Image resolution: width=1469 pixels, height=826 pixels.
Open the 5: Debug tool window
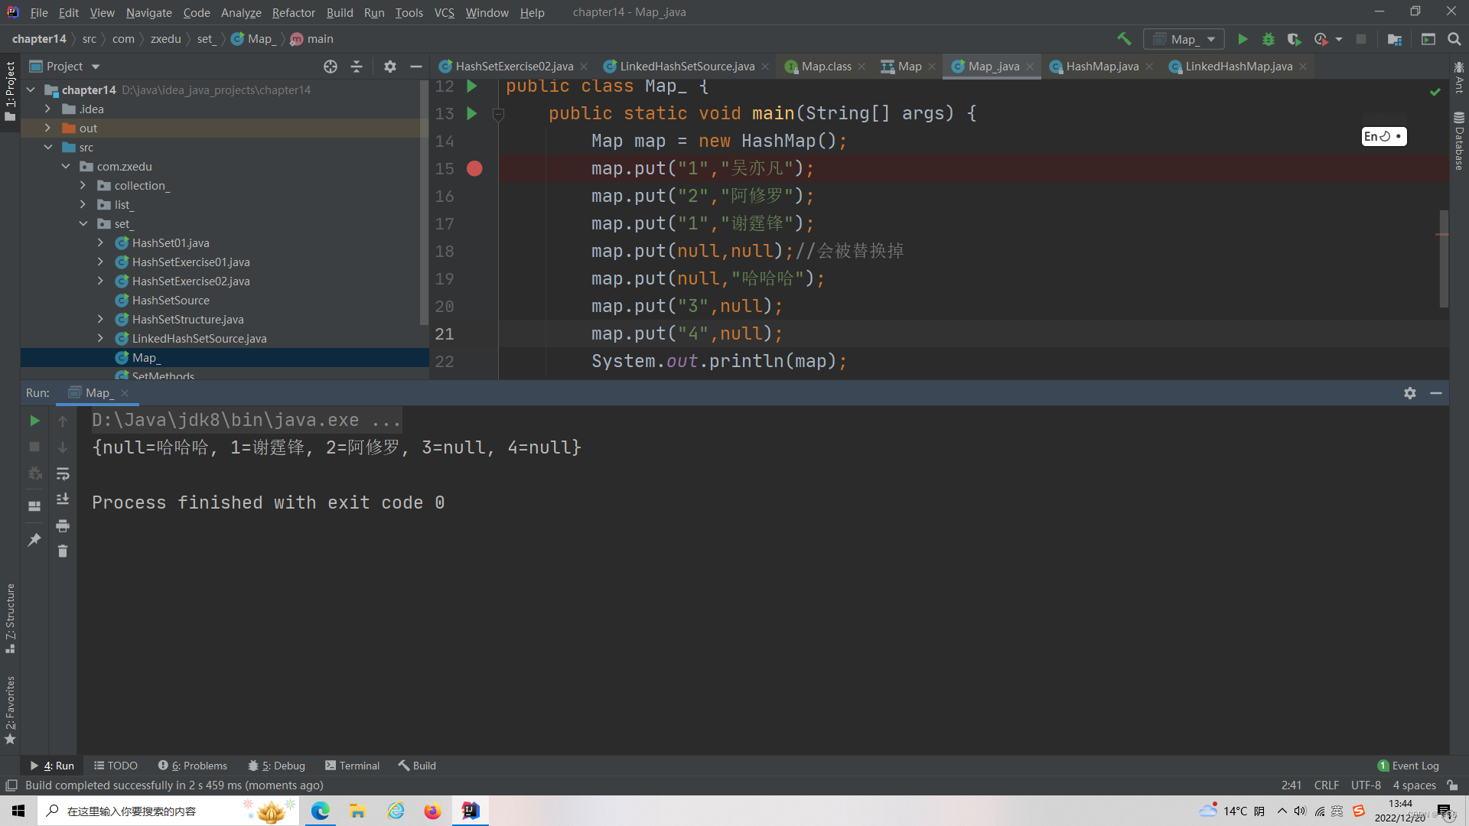276,766
